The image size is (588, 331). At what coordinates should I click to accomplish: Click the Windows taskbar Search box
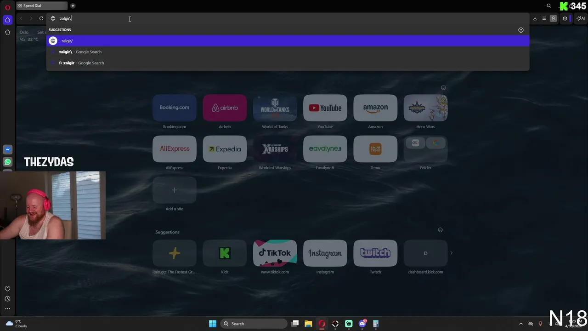point(254,324)
